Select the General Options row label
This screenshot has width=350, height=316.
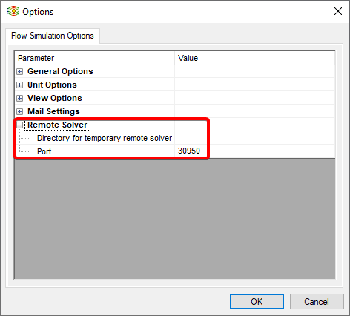(60, 71)
